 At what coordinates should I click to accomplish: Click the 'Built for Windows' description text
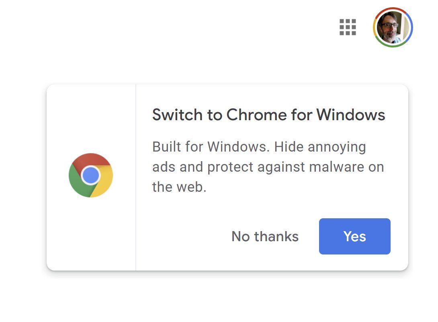[209, 147]
